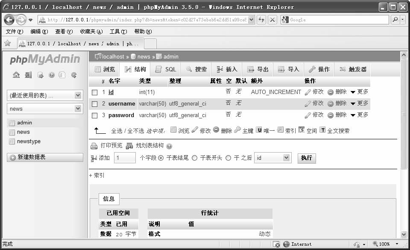
Task: Open the zoom level 100% dropdown
Action: [x=397, y=244]
